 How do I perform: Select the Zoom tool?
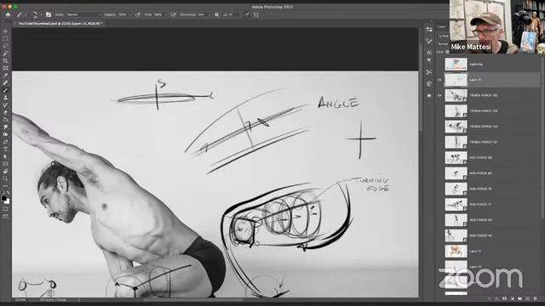pos(5,178)
